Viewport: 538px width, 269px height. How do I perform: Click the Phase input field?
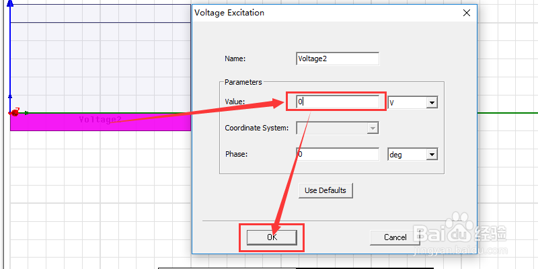[338, 155]
